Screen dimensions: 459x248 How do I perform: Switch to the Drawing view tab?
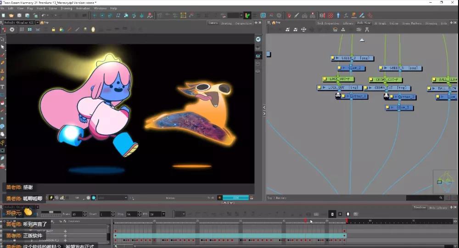point(226,23)
